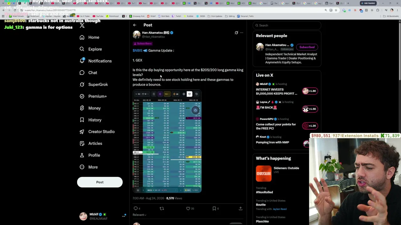
Task: Click the Articles document icon
Action: [x=82, y=143]
